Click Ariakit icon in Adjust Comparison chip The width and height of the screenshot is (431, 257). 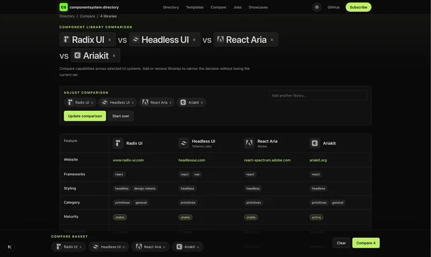[183, 102]
